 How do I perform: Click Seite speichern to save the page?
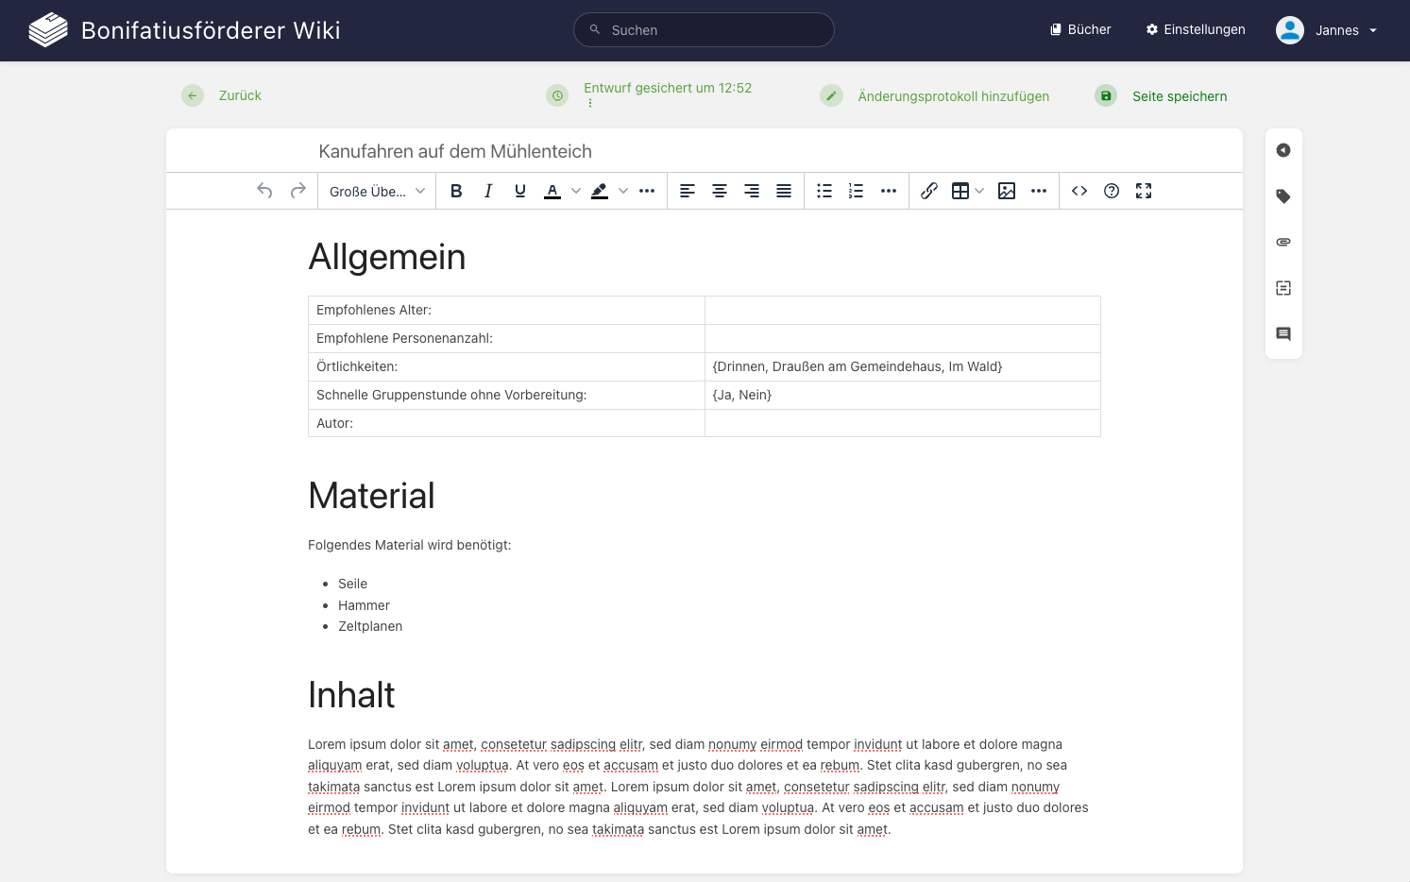[1179, 96]
